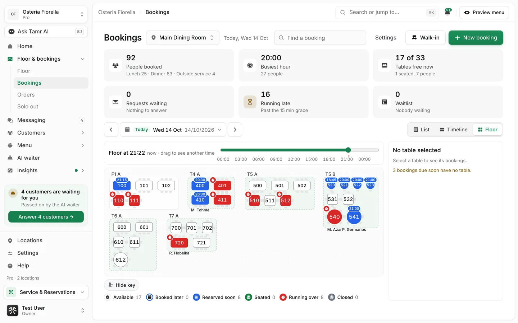Select round table 612
Image resolution: width=518 pixels, height=323 pixels.
(121, 260)
